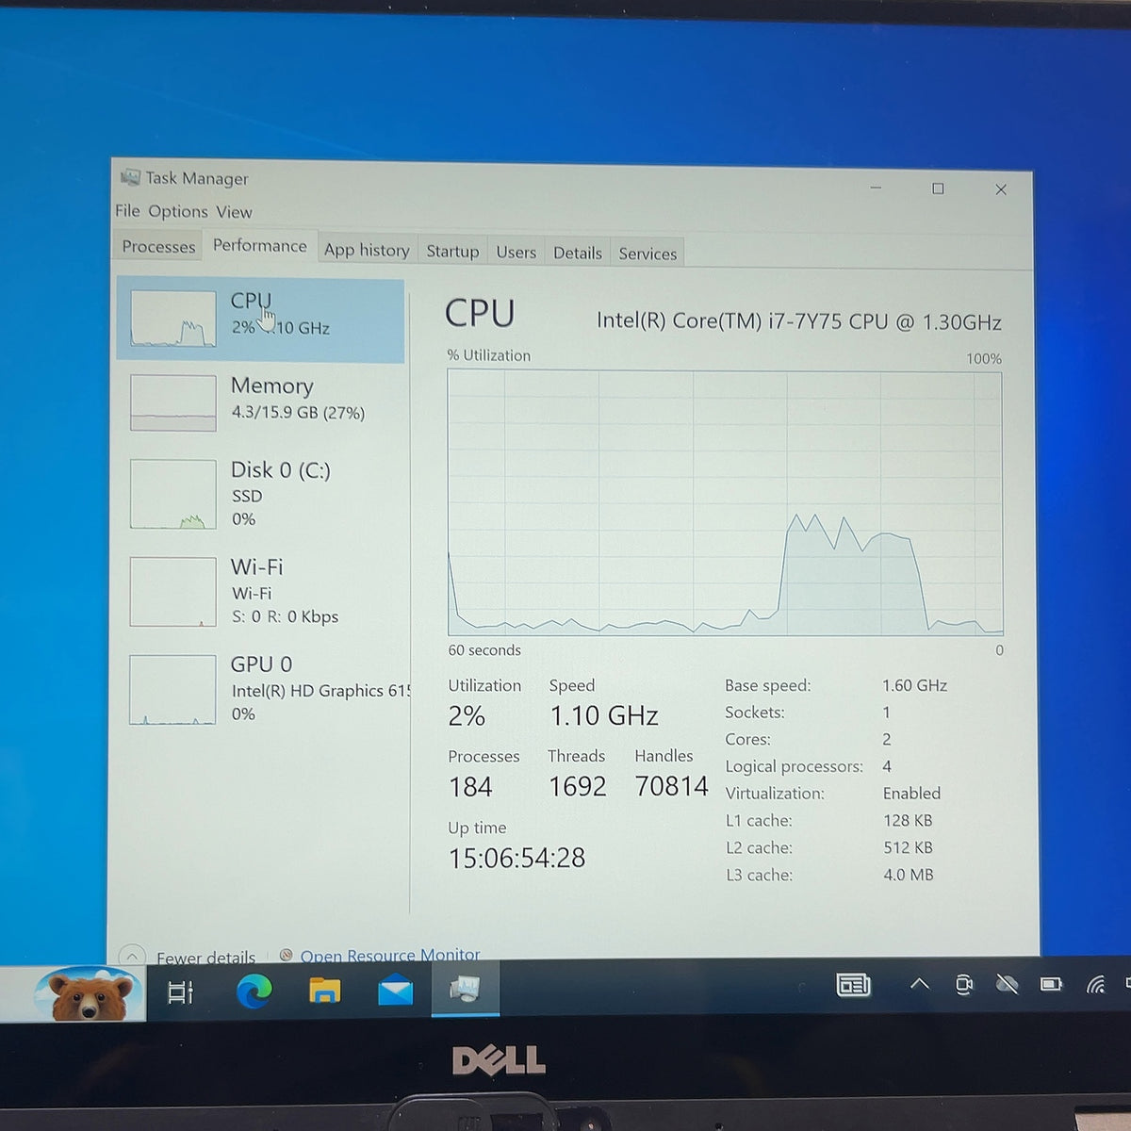This screenshot has width=1131, height=1131.
Task: Go to the App history tab
Action: [367, 250]
